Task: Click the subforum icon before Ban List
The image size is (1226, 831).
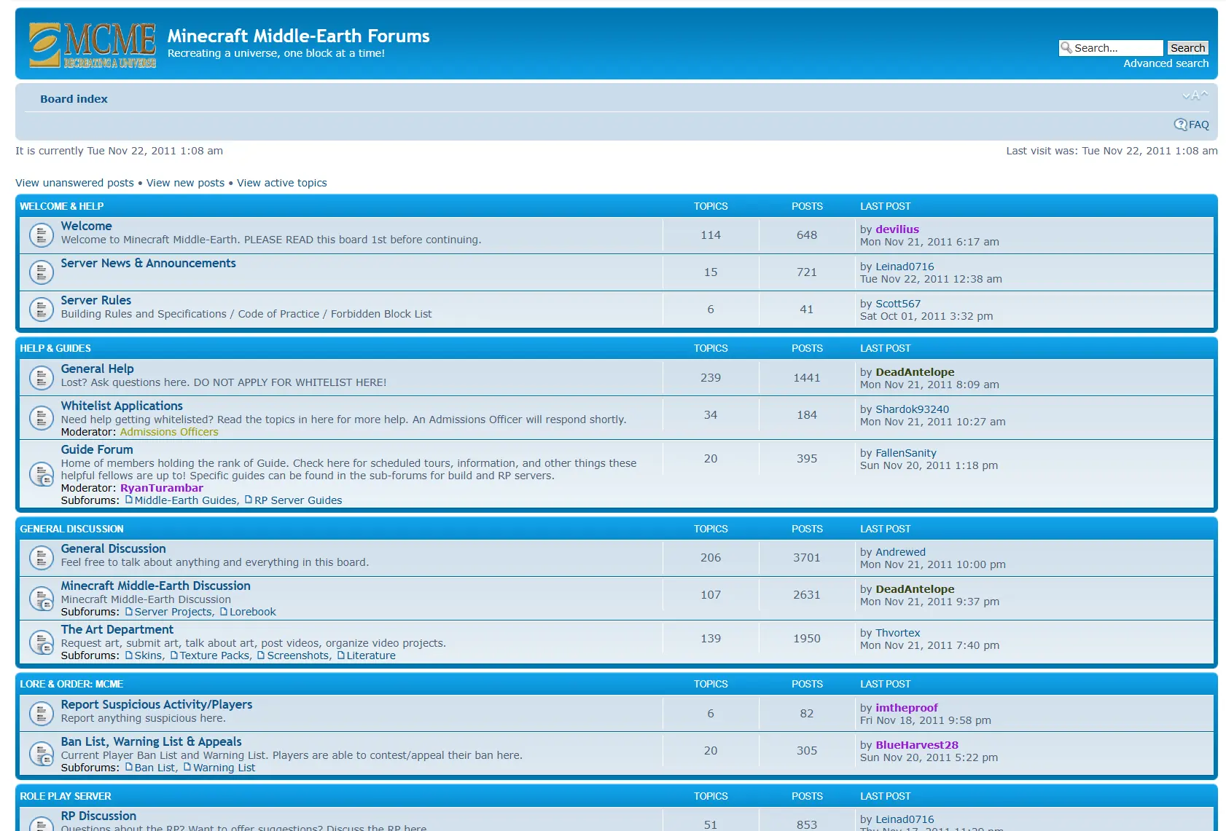Action: tap(129, 767)
